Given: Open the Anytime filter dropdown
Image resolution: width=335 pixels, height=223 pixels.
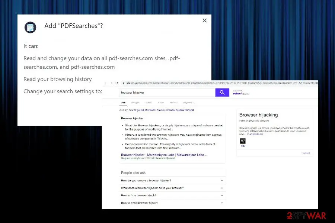Looking at the screenshot, I should point(188,103).
